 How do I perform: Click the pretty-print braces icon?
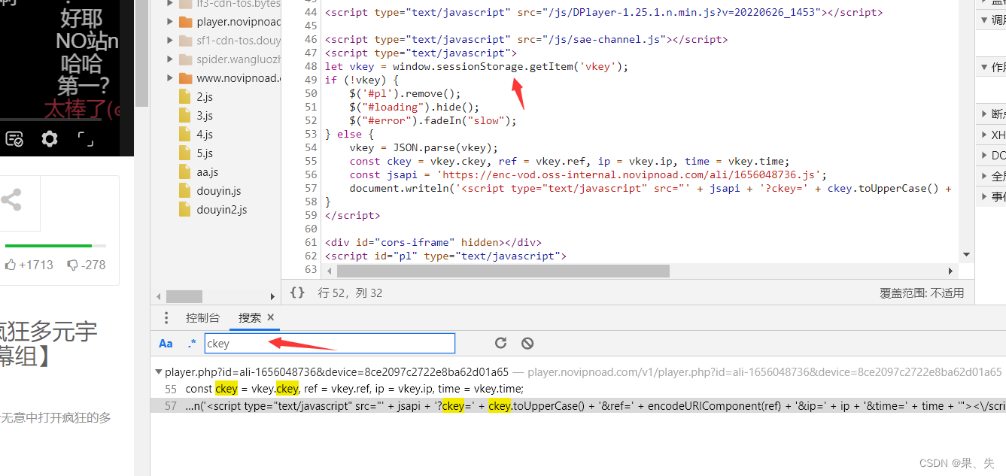click(x=297, y=293)
